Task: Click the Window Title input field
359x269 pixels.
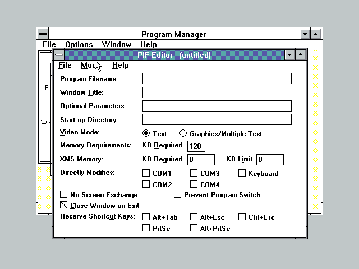Action: point(201,92)
